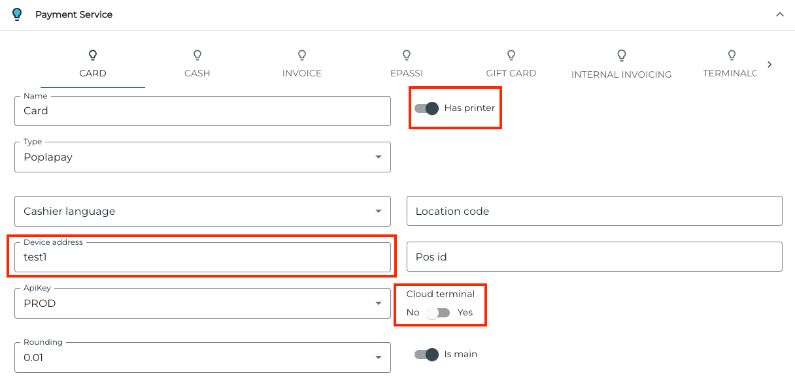
Task: Click the lightbulb icon above TERMINAL tab
Action: (730, 56)
